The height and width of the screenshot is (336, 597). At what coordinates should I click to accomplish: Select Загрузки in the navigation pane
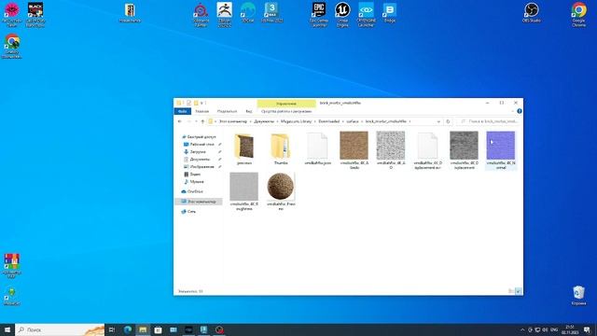coord(198,151)
